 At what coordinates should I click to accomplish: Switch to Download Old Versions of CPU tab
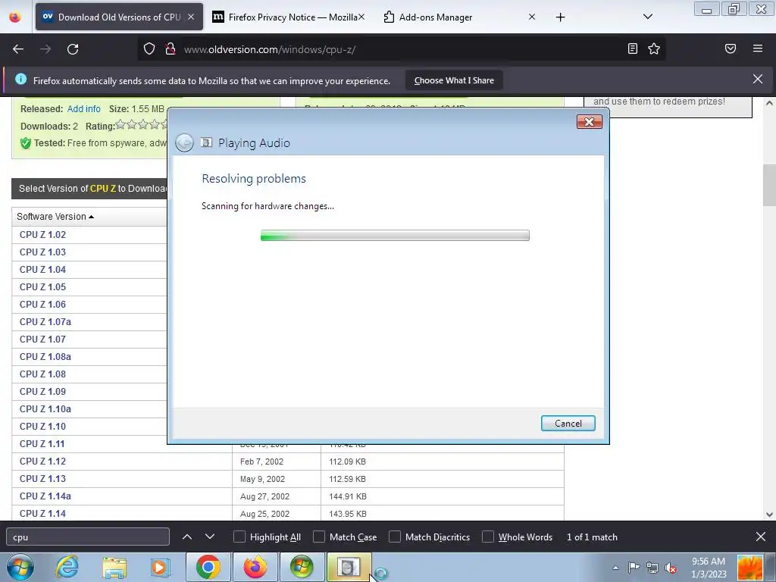coord(119,17)
